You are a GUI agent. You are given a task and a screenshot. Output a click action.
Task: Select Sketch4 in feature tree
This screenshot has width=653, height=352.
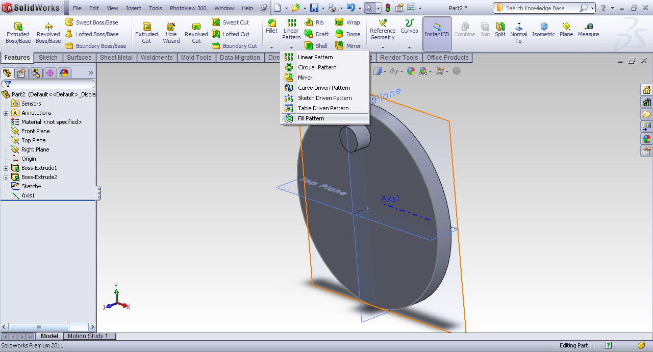click(26, 186)
